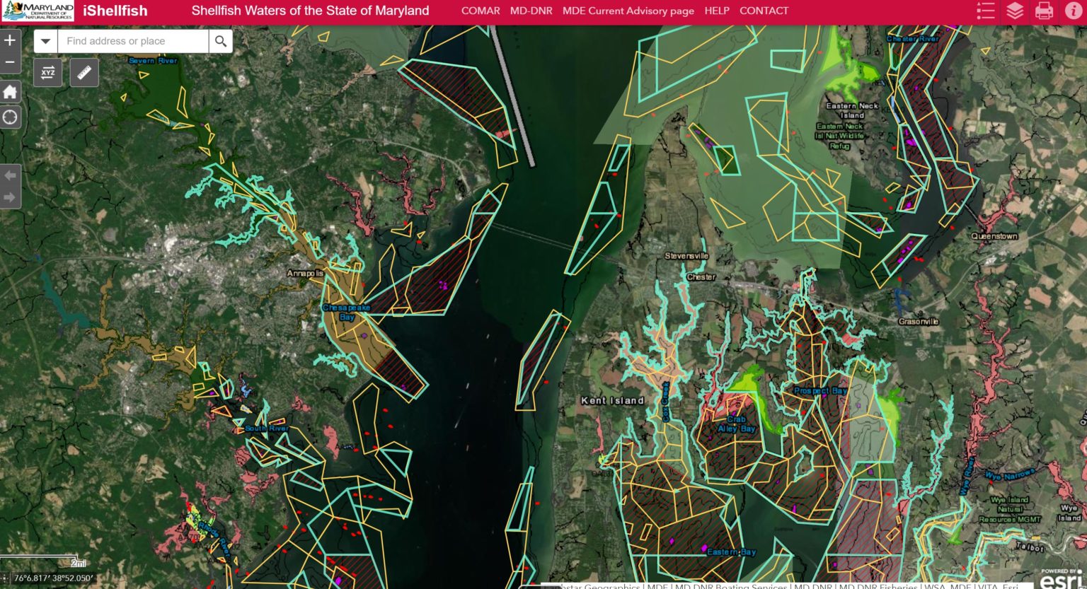Click the forward extent arrow
This screenshot has width=1087, height=589.
tap(10, 197)
